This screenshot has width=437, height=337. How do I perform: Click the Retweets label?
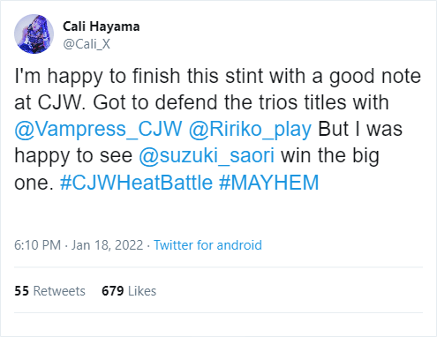click(x=59, y=291)
